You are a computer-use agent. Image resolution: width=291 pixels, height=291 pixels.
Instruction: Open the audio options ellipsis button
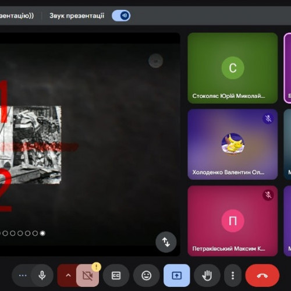23,275
